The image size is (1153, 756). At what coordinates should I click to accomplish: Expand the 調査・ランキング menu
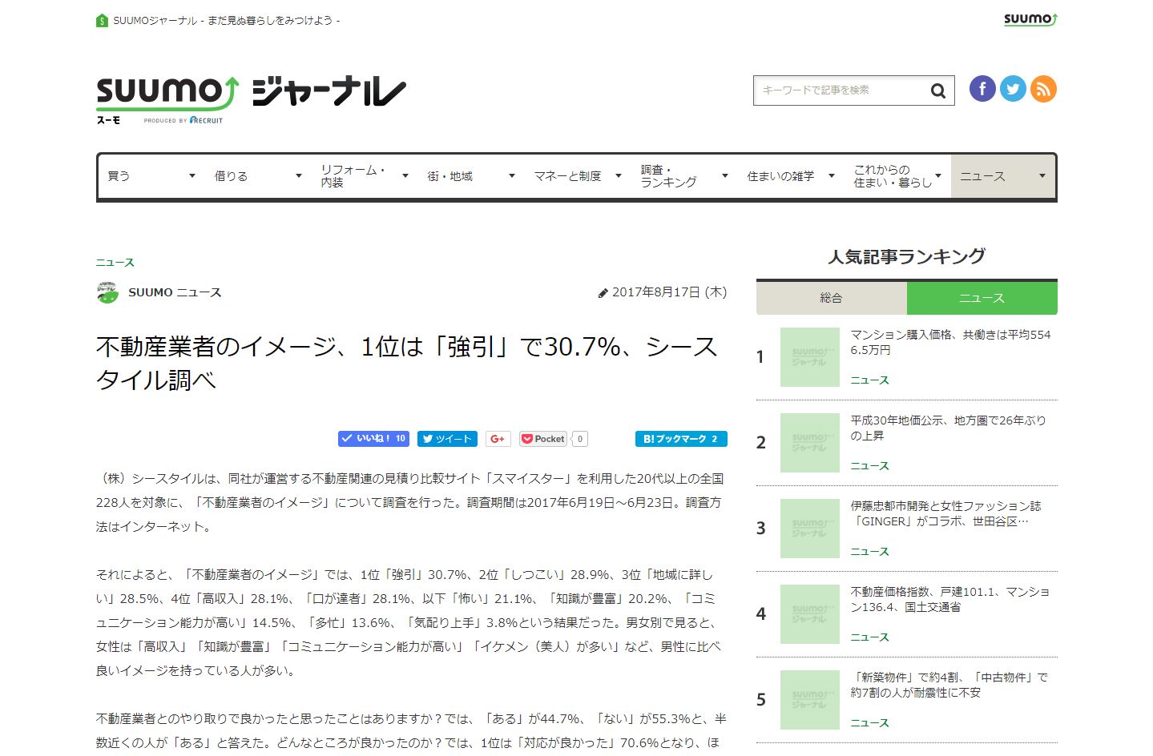coord(684,176)
